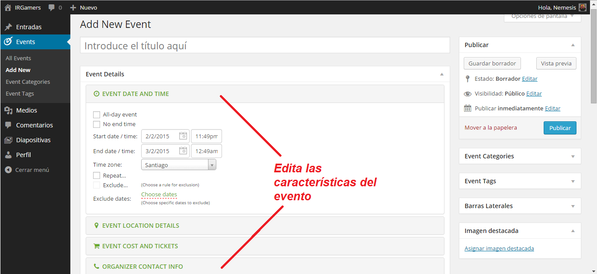Click the event title input field
The image size is (597, 274).
[264, 45]
